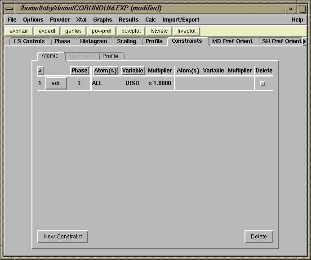Select the Atomic constraints sub-tab
This screenshot has height=260, width=311.
coord(50,56)
